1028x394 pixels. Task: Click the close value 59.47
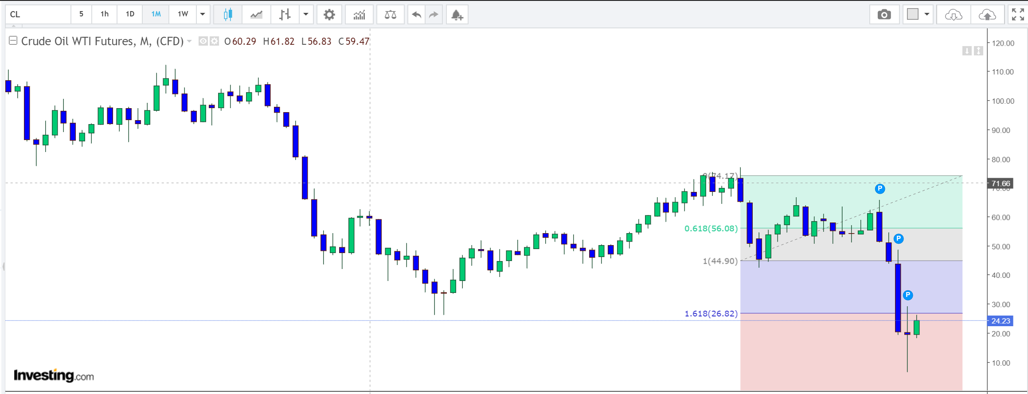coord(357,41)
